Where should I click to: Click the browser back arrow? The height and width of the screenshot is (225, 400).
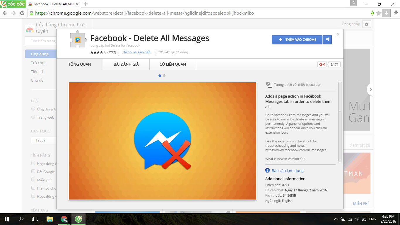(x=5, y=13)
